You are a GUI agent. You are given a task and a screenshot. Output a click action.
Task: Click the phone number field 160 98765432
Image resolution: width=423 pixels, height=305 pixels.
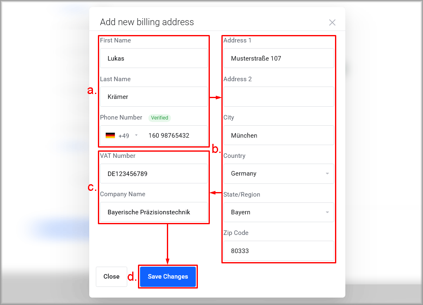point(173,136)
